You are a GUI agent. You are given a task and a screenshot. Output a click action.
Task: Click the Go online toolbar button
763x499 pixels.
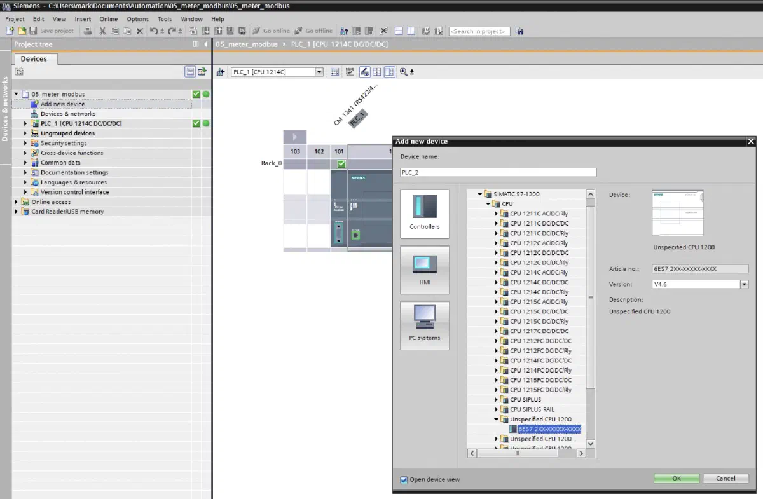coord(271,31)
